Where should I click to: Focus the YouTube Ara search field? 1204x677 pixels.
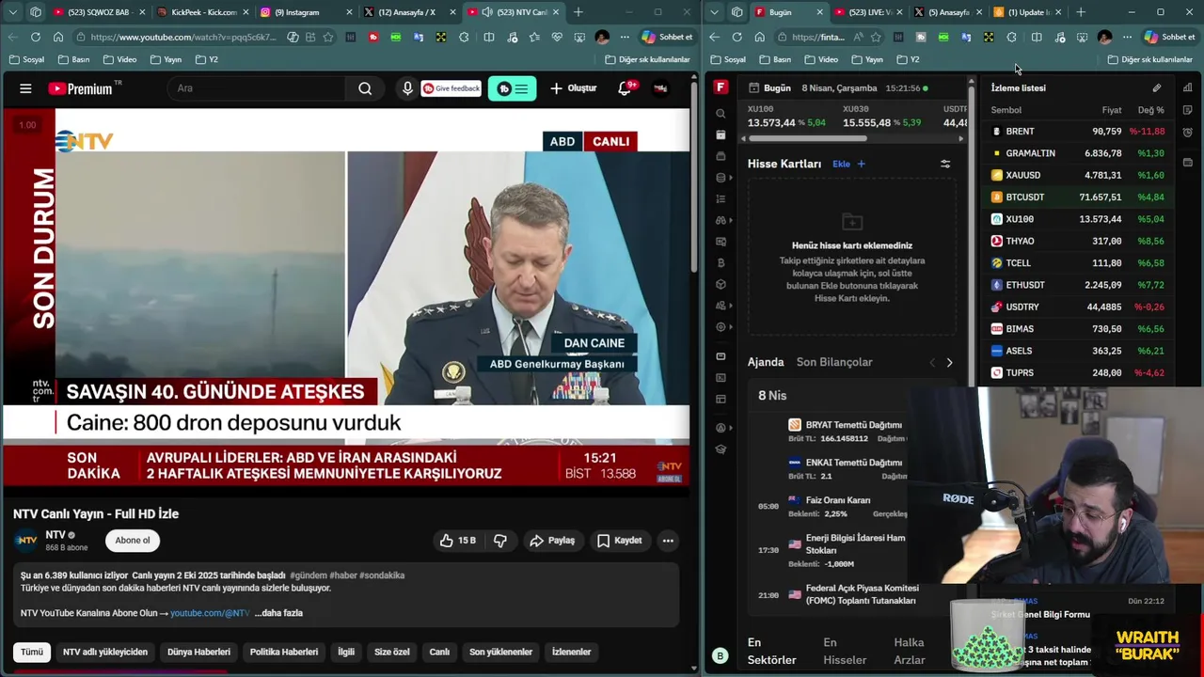point(256,88)
